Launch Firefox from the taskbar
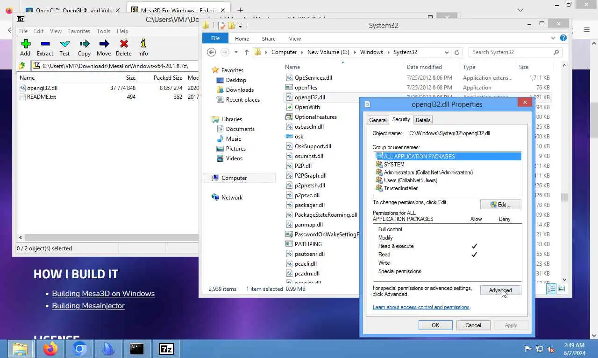 50,349
